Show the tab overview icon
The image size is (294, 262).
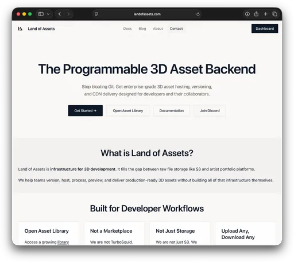pyautogui.click(x=275, y=14)
